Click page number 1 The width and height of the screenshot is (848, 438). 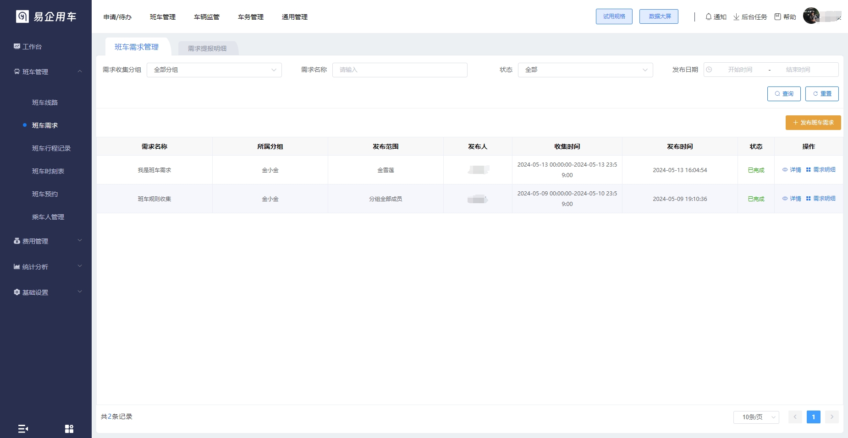[814, 417]
